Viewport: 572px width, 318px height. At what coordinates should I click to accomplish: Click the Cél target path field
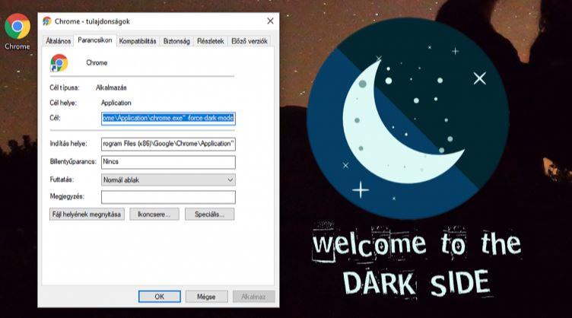[x=168, y=119]
